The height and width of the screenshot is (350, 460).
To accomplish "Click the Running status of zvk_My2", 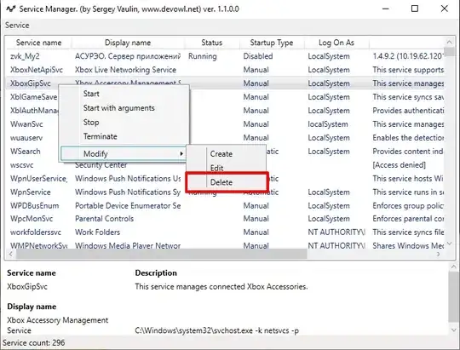I will coord(203,56).
